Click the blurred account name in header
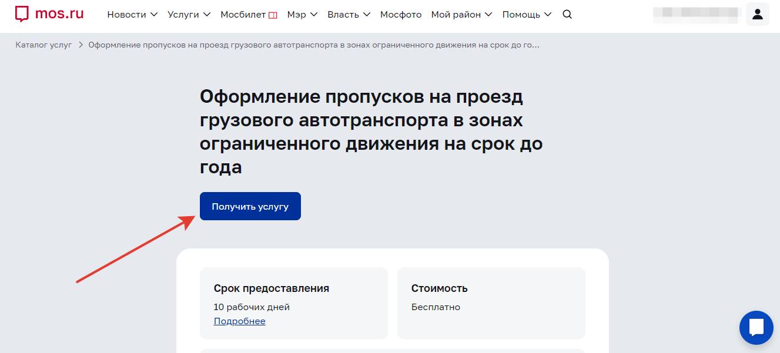The image size is (780, 353). coord(695,15)
